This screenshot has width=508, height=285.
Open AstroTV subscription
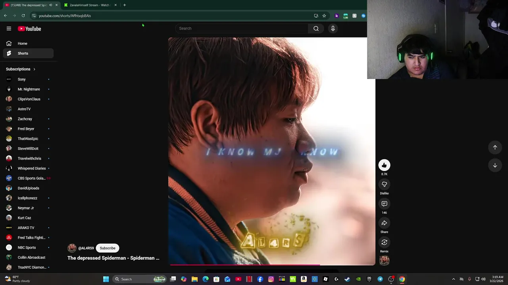coord(28,109)
